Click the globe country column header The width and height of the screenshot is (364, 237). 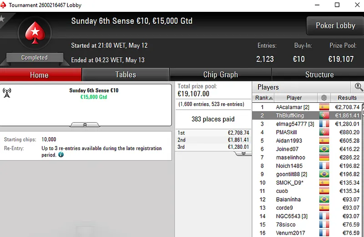click(324, 98)
